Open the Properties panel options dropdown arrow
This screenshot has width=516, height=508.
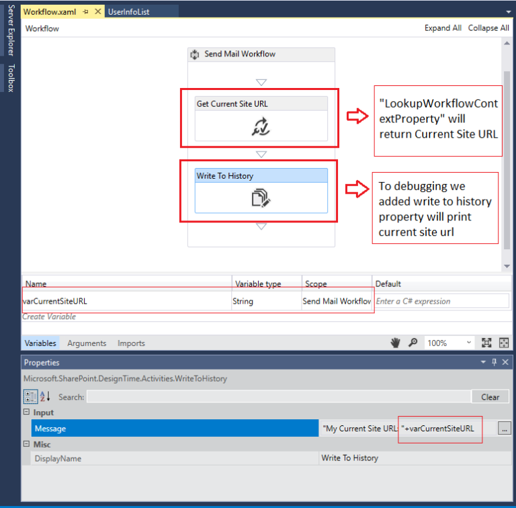483,362
